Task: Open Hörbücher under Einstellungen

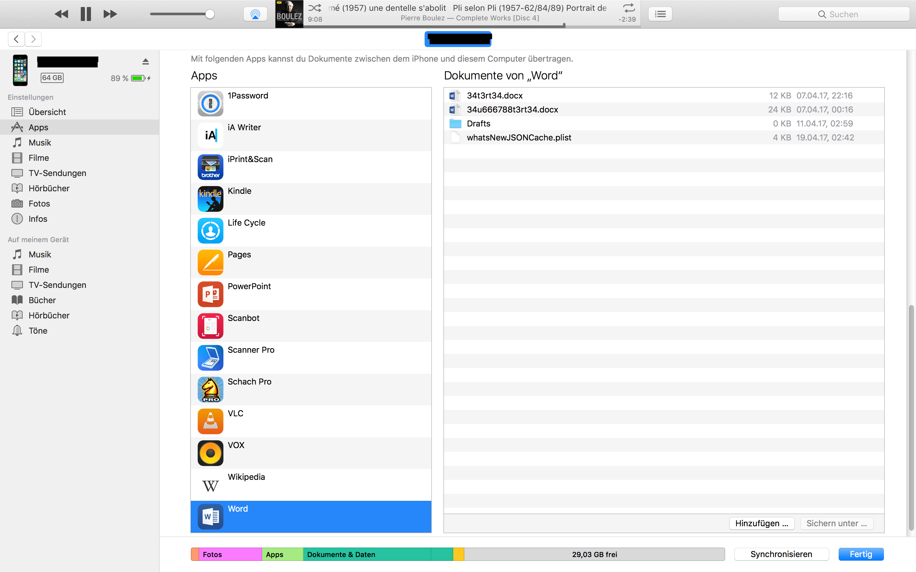Action: click(x=80, y=188)
